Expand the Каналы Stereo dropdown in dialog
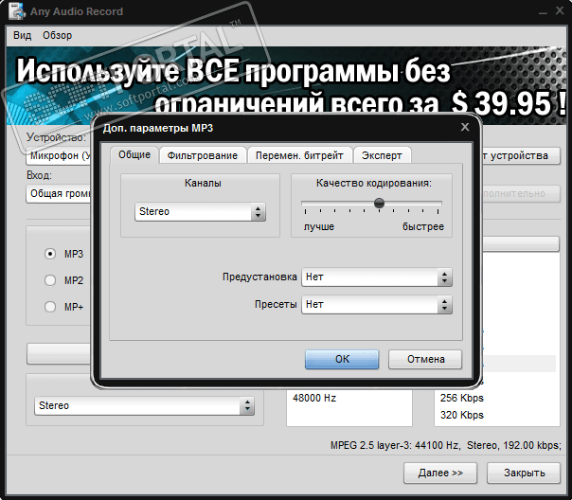 click(200, 211)
